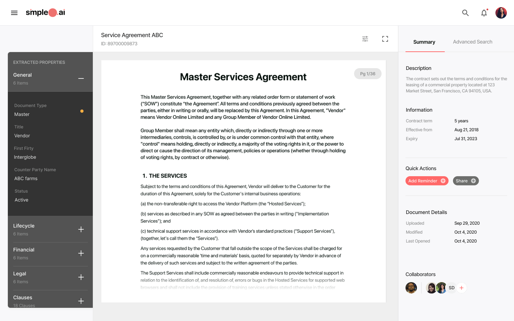This screenshot has height=321, width=514.
Task: Expand the Financial section
Action: pyautogui.click(x=81, y=253)
